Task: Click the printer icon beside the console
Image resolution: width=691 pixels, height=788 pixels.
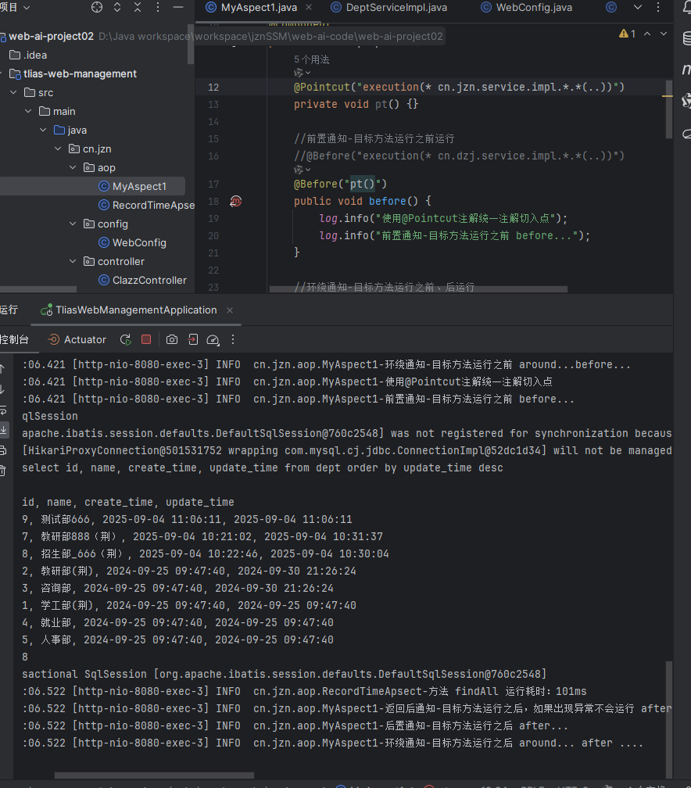Action: pyautogui.click(x=2, y=450)
